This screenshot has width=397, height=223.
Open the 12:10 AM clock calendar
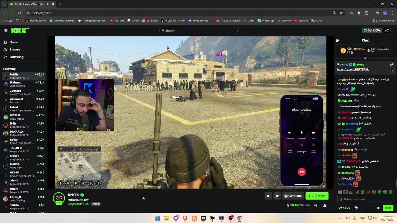point(387,218)
